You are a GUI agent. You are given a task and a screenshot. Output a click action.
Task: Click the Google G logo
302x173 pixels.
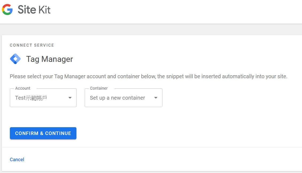(7, 10)
